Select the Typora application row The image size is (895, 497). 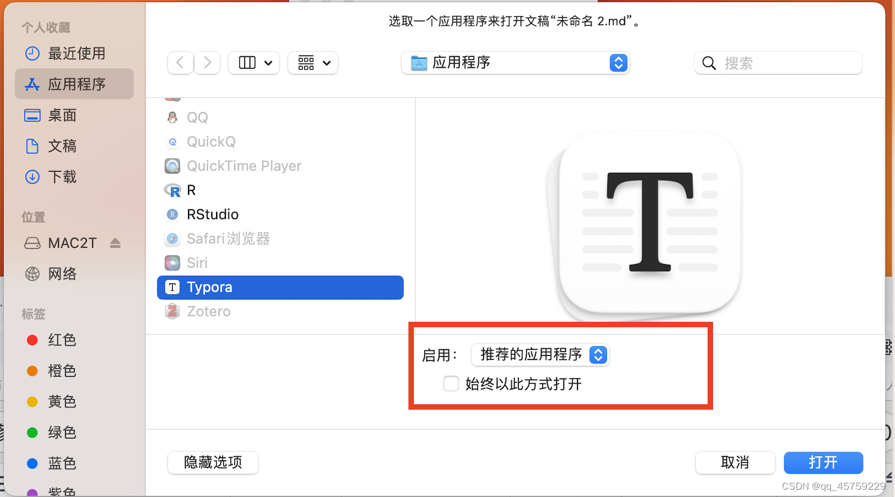pos(280,288)
